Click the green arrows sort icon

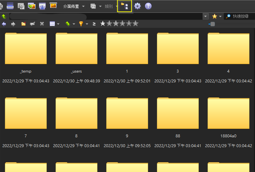(x=68, y=24)
